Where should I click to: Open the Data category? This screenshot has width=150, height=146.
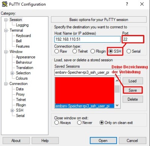tap(20, 89)
